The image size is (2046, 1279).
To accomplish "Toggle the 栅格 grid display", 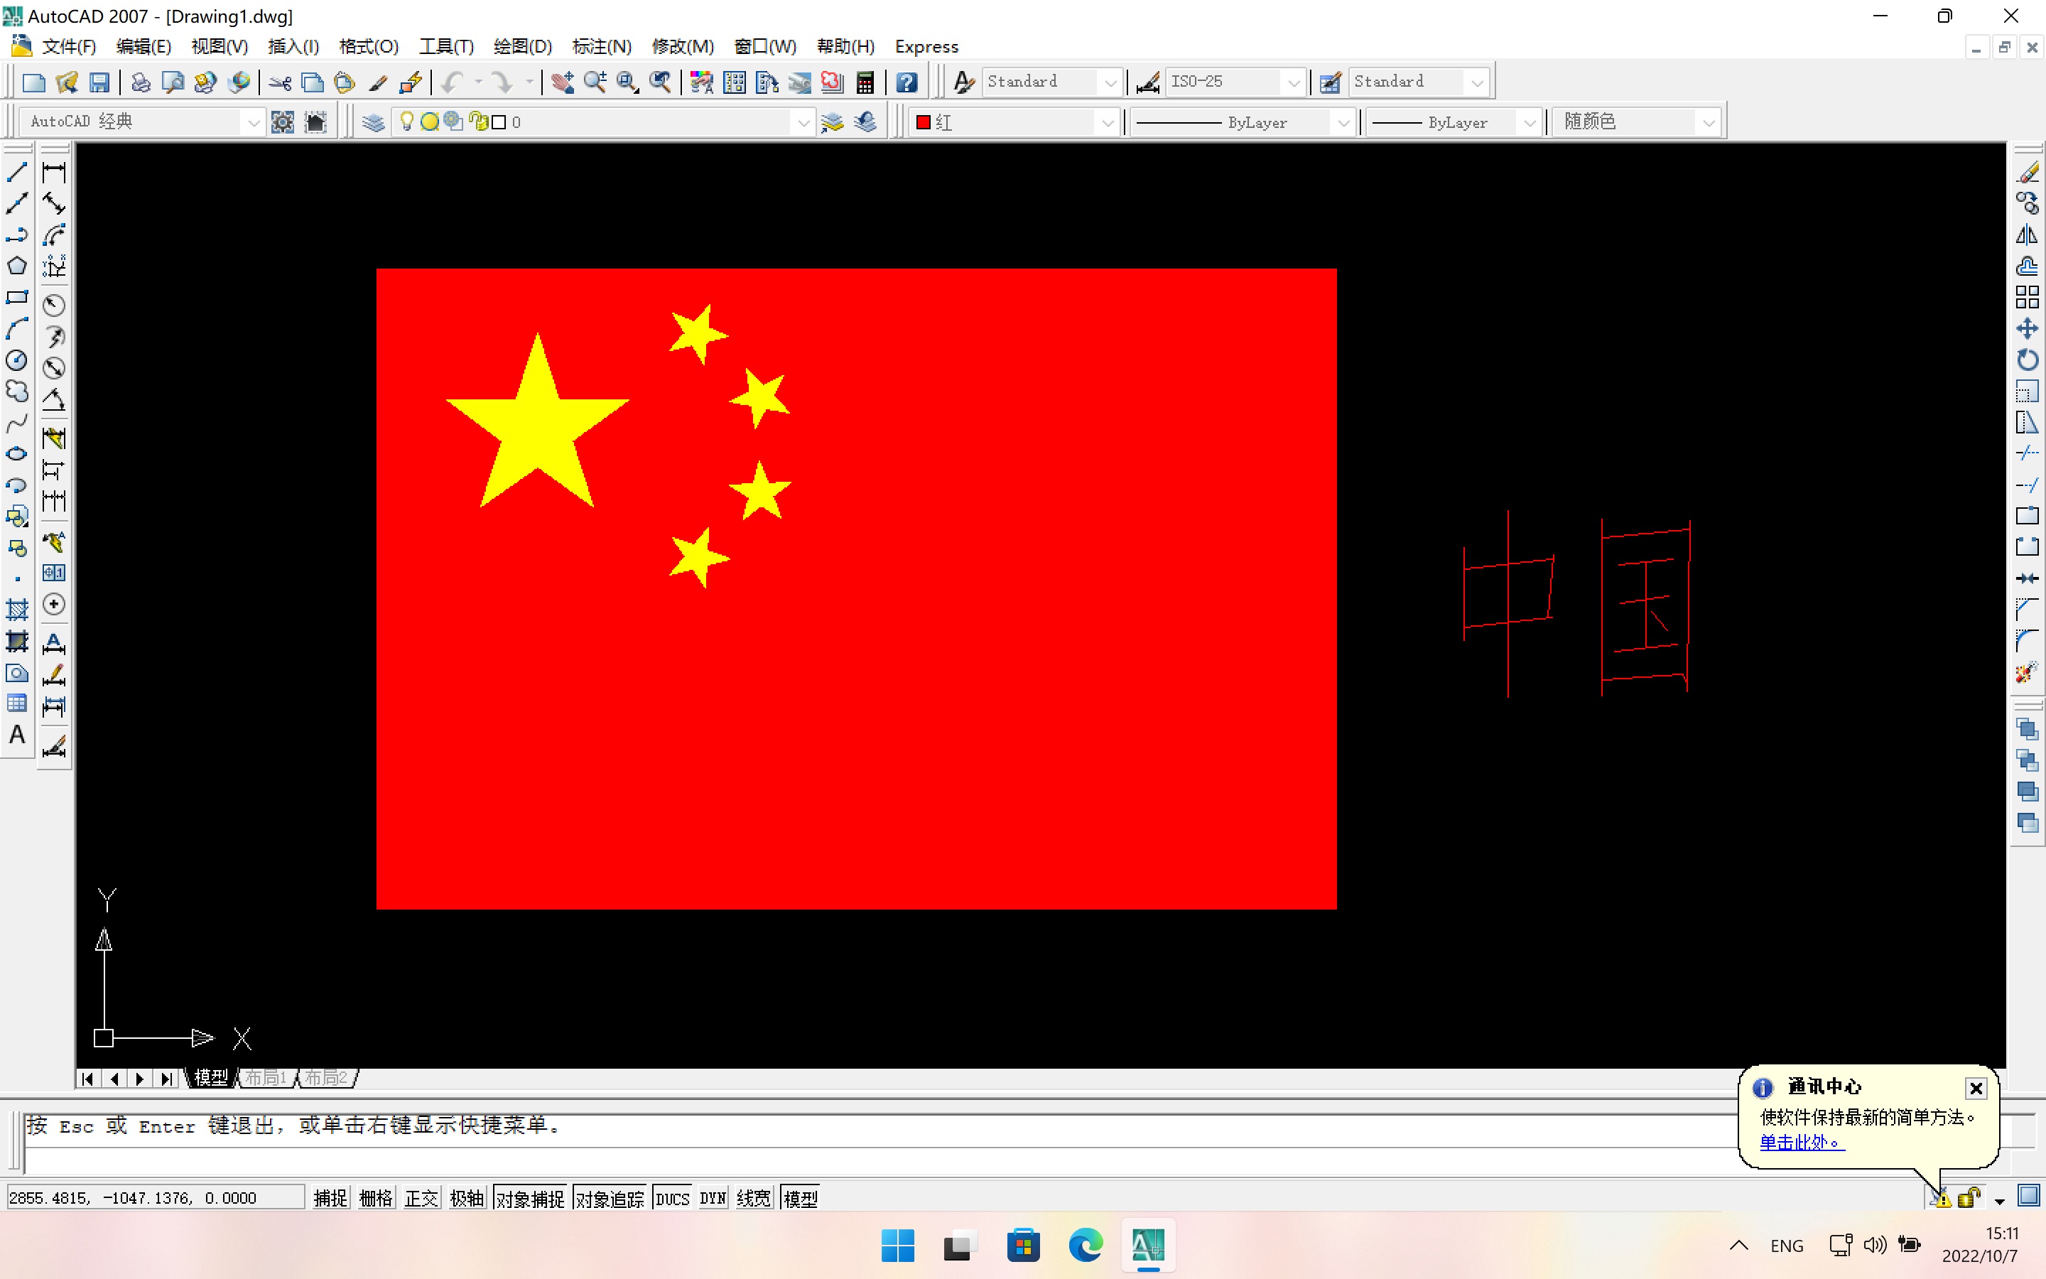I will pyautogui.click(x=375, y=1198).
